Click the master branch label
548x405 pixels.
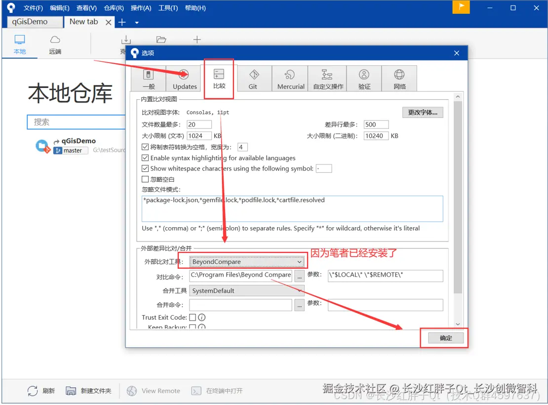pos(71,150)
